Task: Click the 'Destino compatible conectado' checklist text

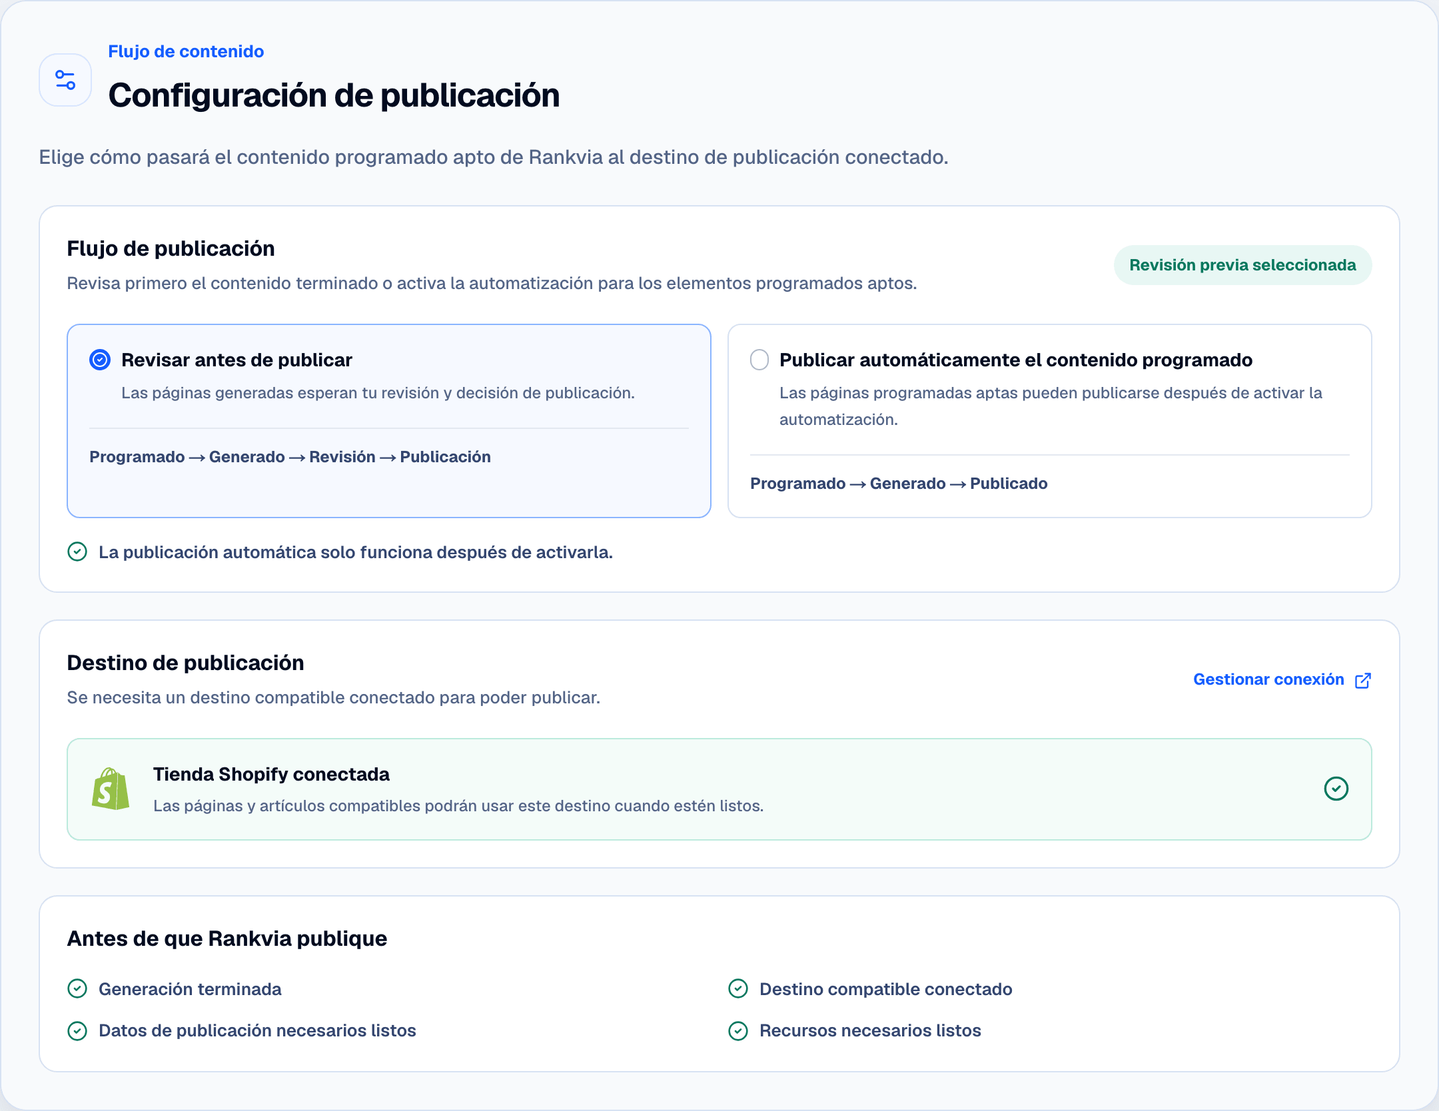Action: tap(885, 989)
